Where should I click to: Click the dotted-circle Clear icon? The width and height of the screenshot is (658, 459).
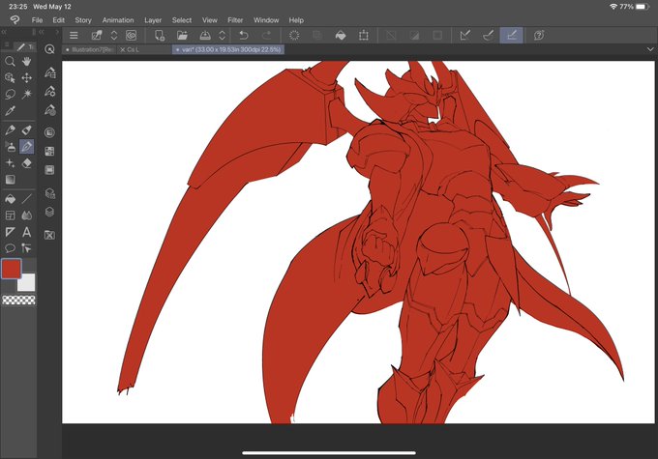[294, 35]
